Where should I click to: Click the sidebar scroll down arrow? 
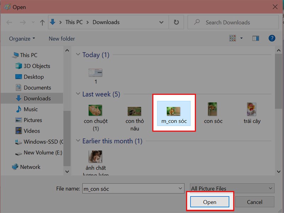66,171
